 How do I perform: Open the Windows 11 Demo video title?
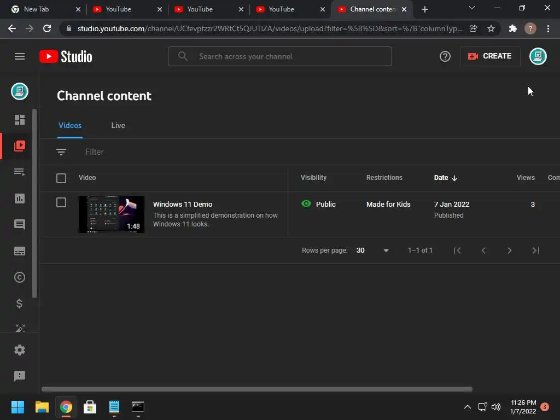(183, 205)
